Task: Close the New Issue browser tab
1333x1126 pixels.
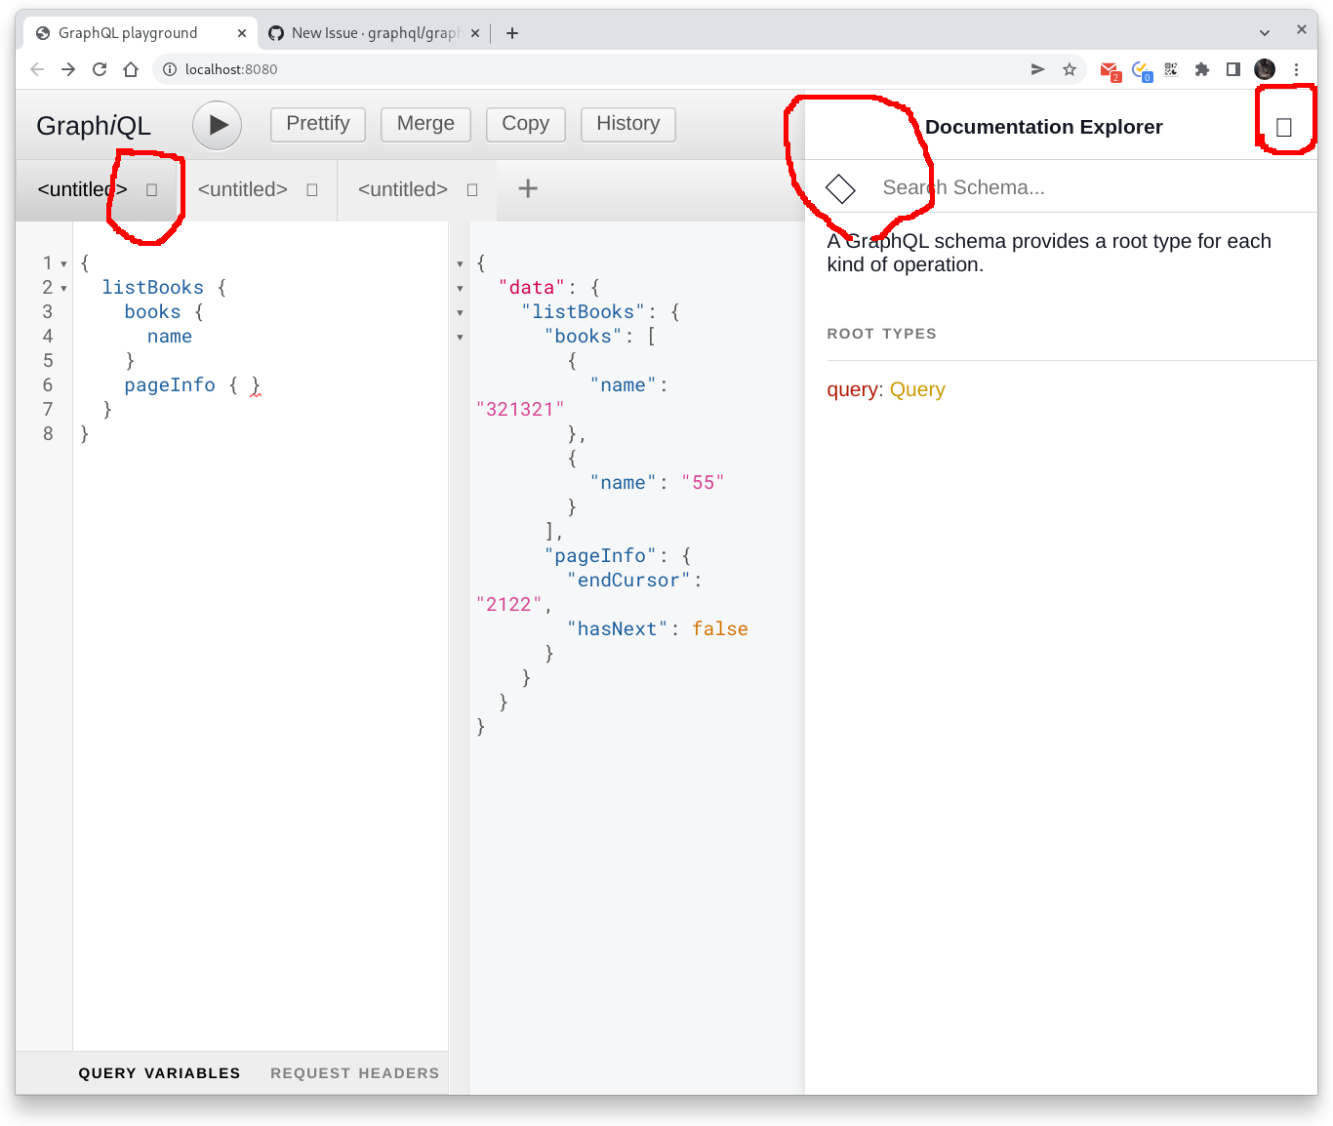Action: [x=474, y=33]
